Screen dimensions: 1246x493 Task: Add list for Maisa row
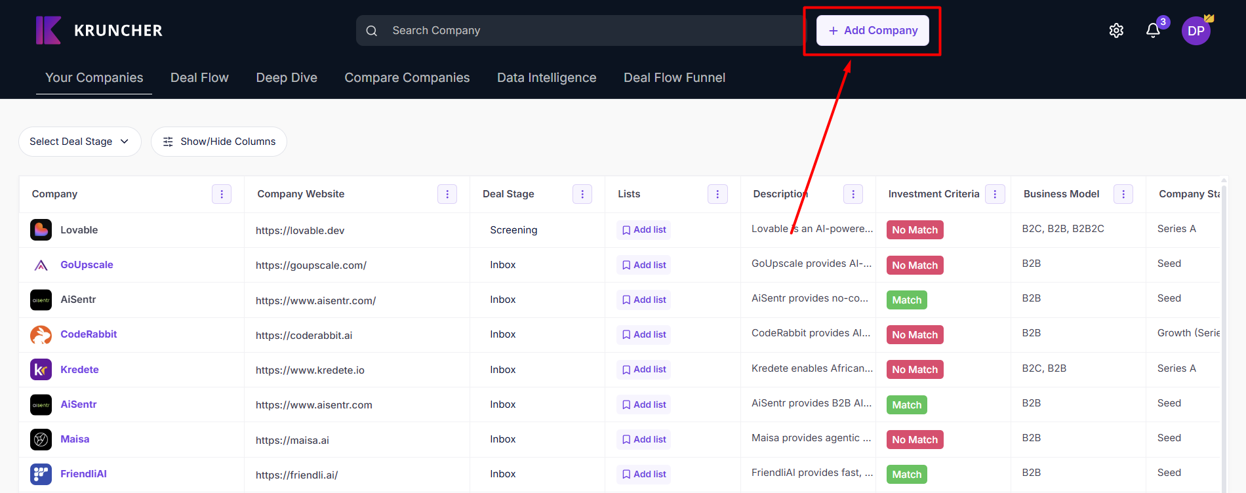click(x=643, y=439)
